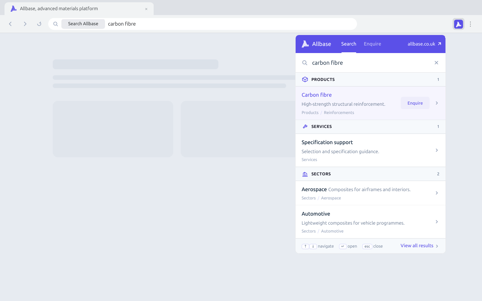Open Aerospace result via its chevron

pos(437,193)
